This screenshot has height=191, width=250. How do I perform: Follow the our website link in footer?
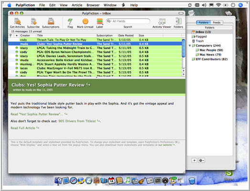[166, 145]
